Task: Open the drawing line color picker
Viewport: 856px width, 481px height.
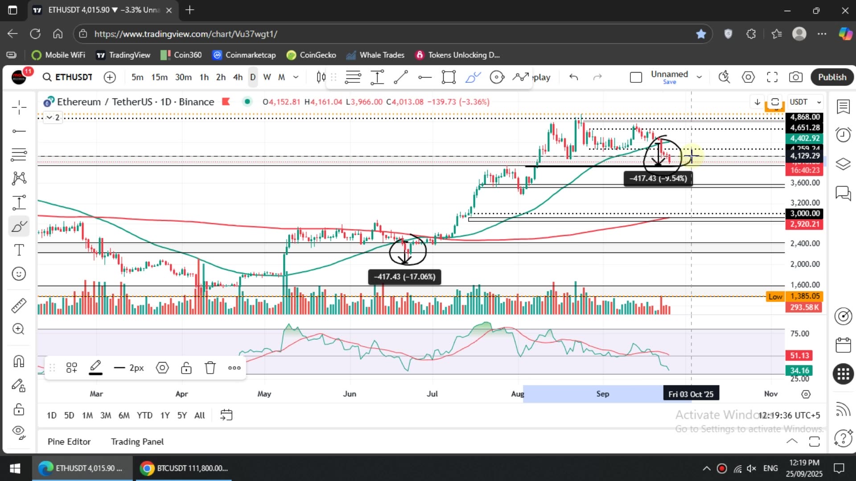Action: pyautogui.click(x=95, y=368)
